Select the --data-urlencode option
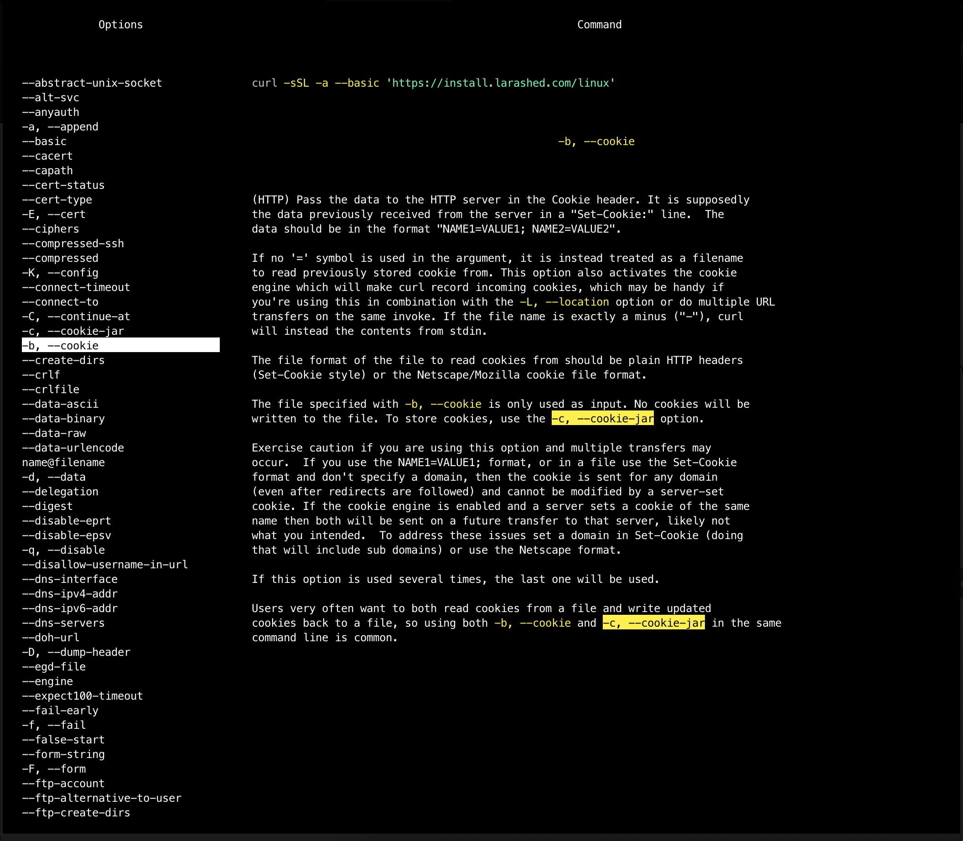This screenshot has height=841, width=963. [x=72, y=448]
